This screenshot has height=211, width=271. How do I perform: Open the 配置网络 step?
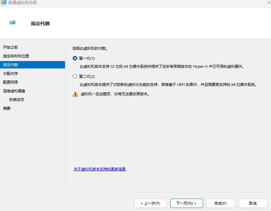point(10,82)
